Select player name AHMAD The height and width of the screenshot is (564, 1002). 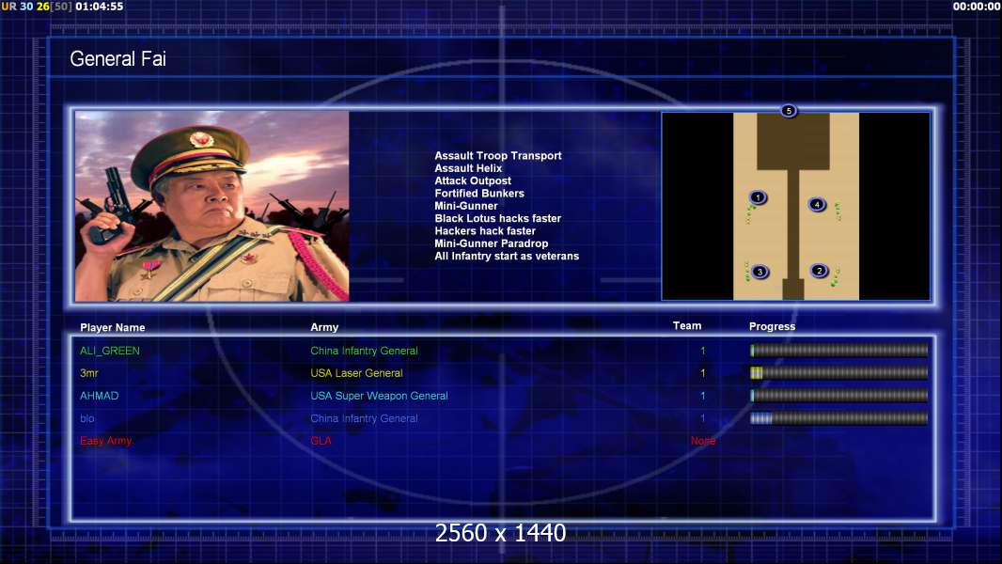point(99,396)
